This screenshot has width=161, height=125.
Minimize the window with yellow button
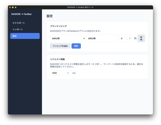coord(13,7)
